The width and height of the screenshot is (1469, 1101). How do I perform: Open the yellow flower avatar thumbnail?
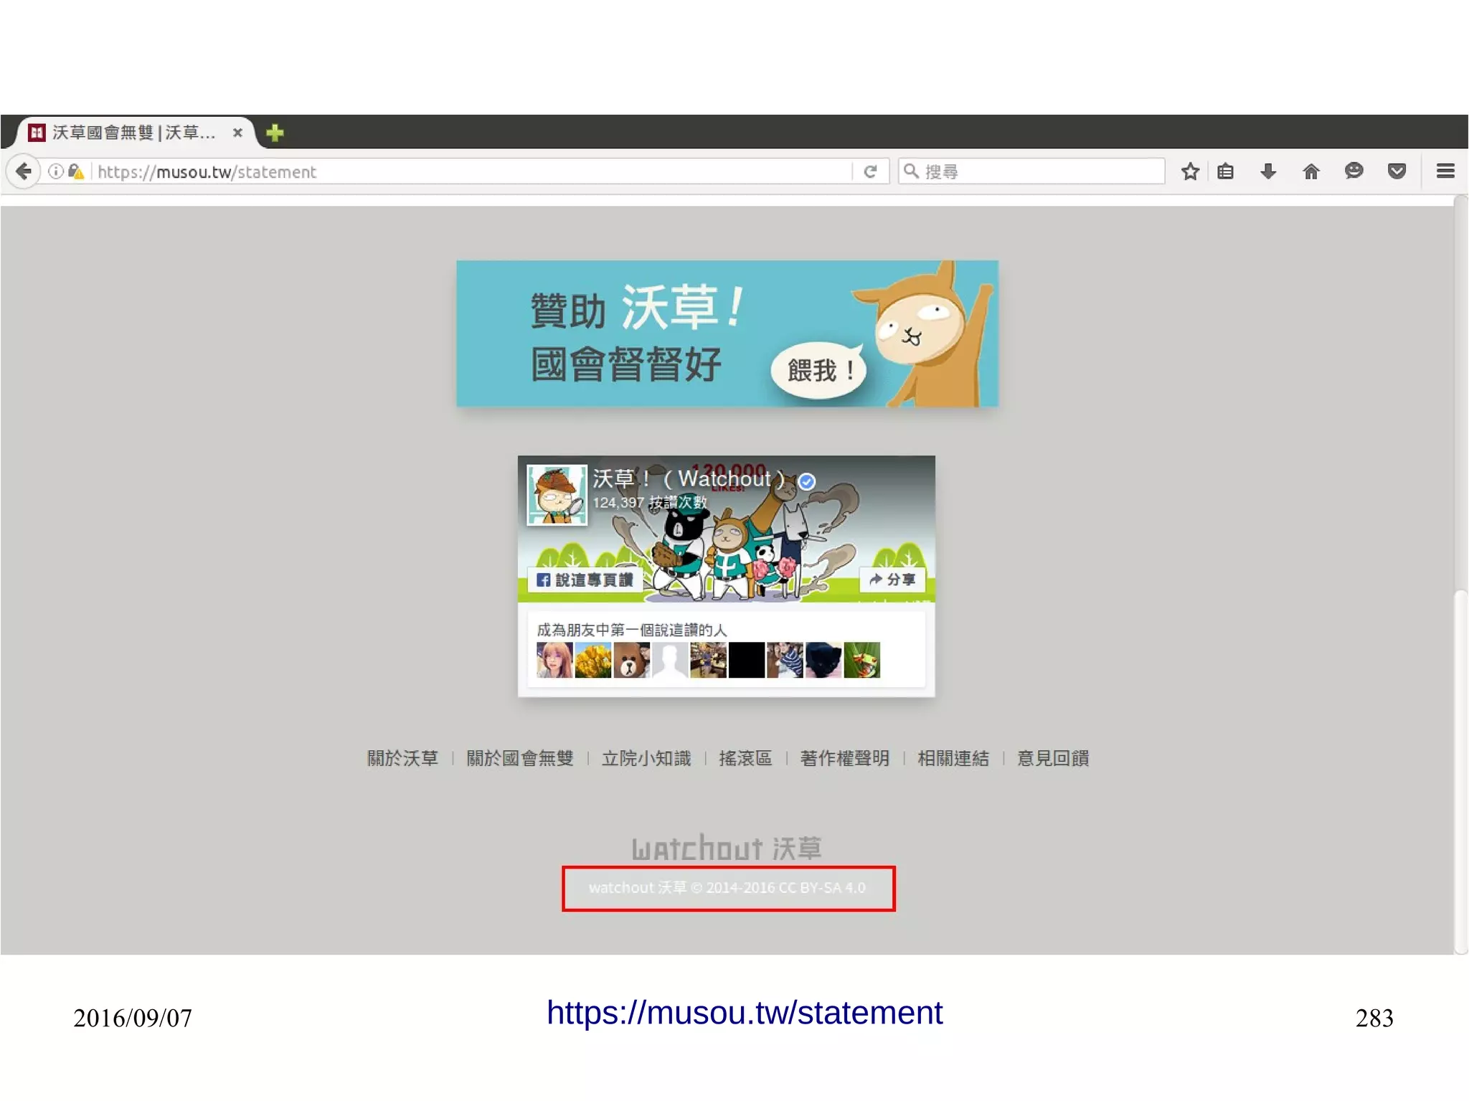[593, 660]
